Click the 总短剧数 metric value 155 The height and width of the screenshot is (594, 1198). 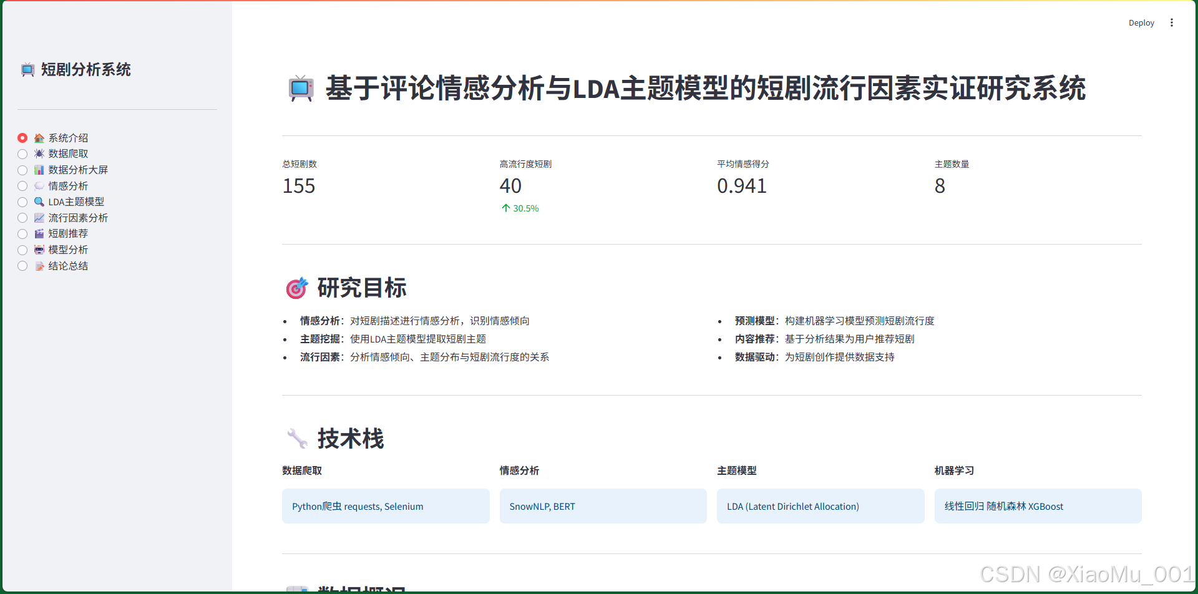coord(299,186)
